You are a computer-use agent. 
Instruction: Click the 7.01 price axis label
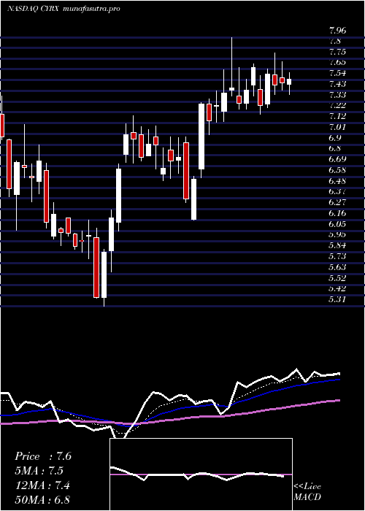(337, 127)
